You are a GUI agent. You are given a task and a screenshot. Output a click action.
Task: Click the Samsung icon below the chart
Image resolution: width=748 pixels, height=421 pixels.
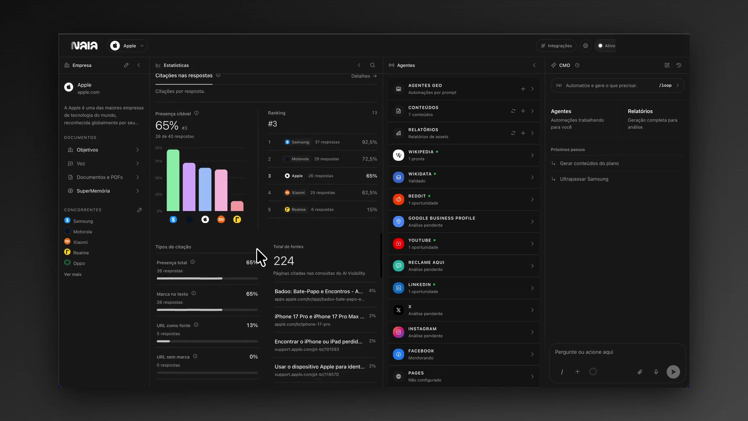[x=173, y=219]
